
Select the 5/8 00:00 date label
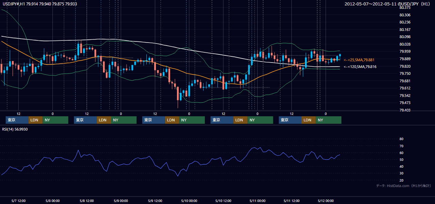coord(53,201)
